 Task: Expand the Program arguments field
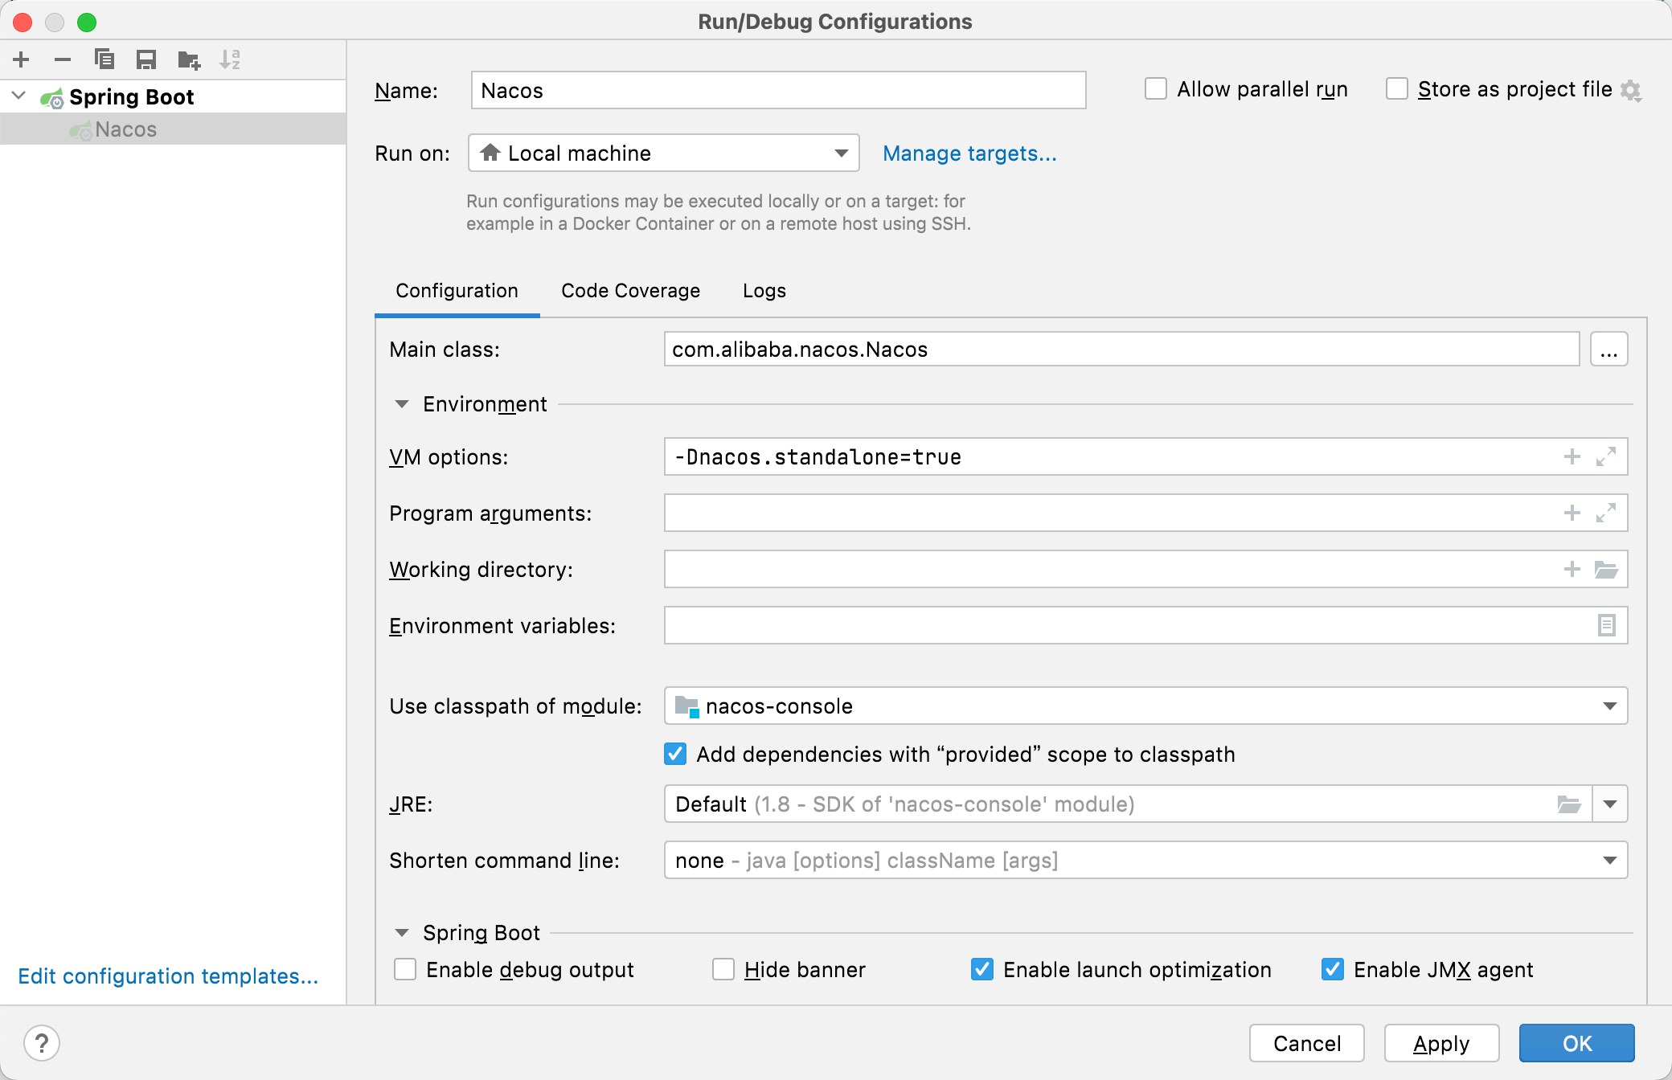pyautogui.click(x=1606, y=513)
